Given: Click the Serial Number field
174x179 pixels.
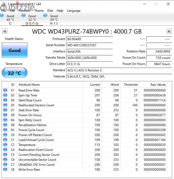Looking at the screenshot, I should [x=89, y=45].
